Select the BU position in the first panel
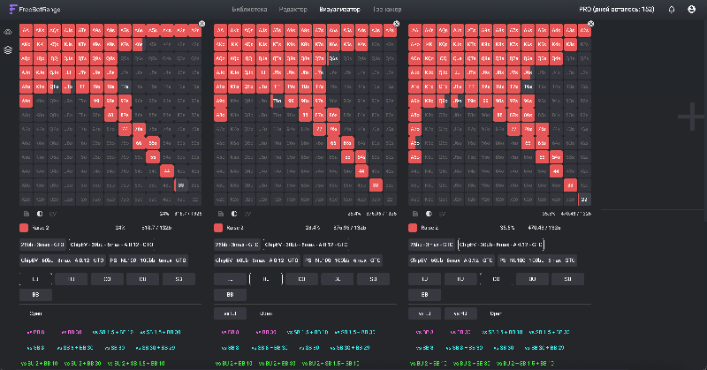 tap(142, 278)
